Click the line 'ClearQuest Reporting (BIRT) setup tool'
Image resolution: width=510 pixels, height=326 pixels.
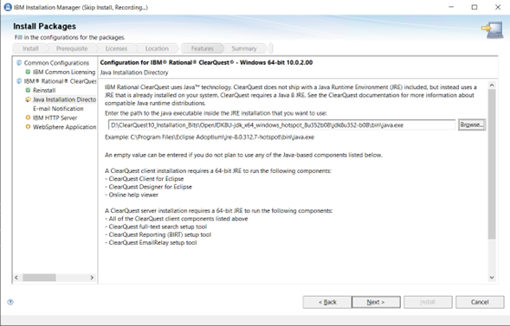[x=158, y=234]
